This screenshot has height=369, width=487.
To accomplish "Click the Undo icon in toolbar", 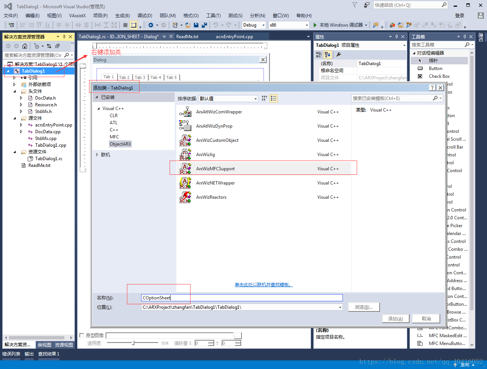I will (216, 25).
